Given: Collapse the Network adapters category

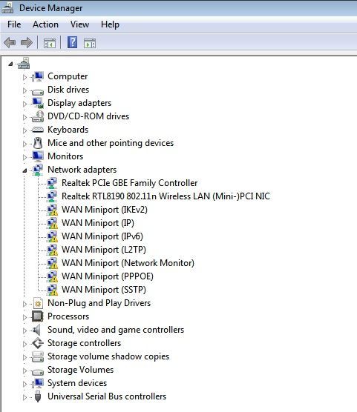Looking at the screenshot, I should point(24,170).
